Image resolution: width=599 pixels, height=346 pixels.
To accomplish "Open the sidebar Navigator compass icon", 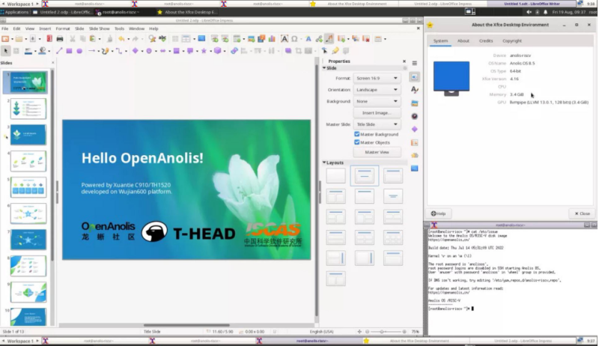I will [415, 116].
